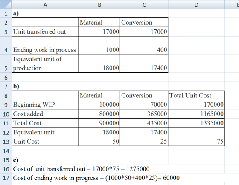Viewport: 239px width, 185px height.
Task: Select row 14 header
Action: pyautogui.click(x=6, y=151)
